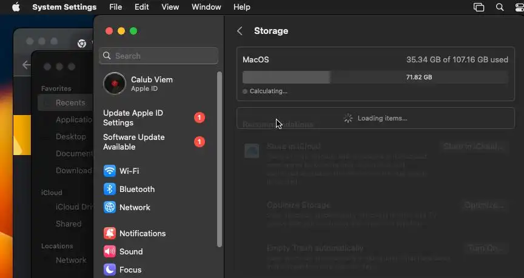Select the Network globe icon
524x278 pixels.
110,207
